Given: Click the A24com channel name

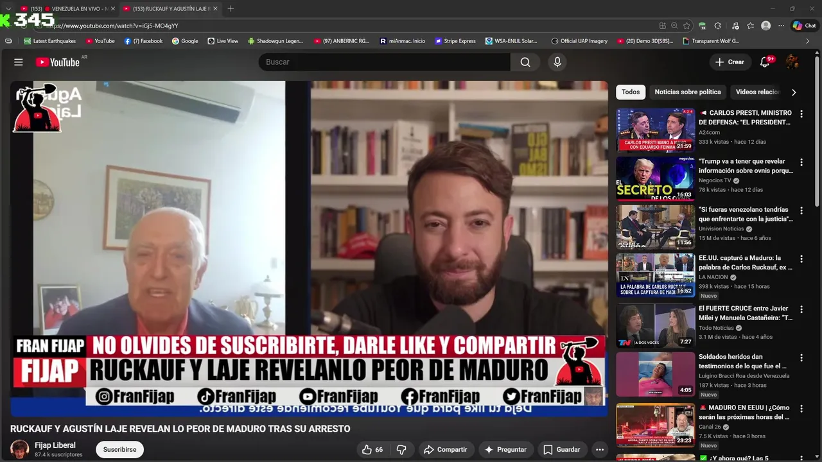Looking at the screenshot, I should 709,132.
